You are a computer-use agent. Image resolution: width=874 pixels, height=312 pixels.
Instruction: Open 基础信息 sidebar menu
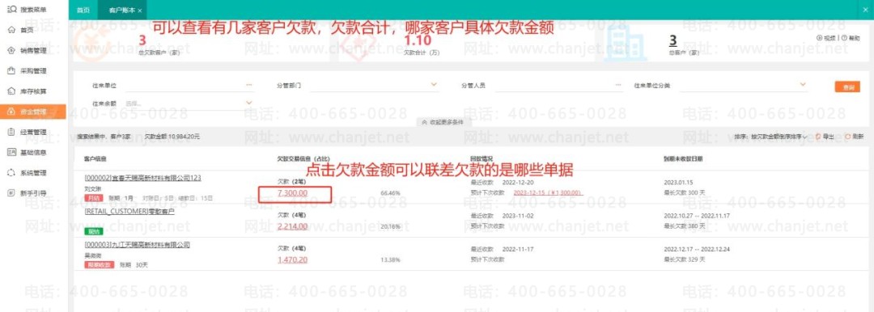pyautogui.click(x=32, y=152)
